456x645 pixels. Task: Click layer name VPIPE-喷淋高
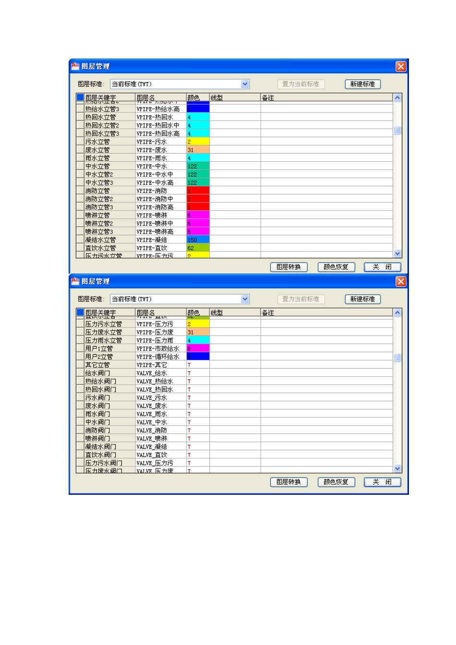(155, 231)
